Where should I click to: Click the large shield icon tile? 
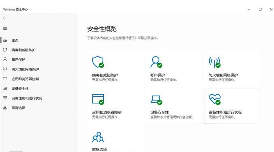(98, 62)
